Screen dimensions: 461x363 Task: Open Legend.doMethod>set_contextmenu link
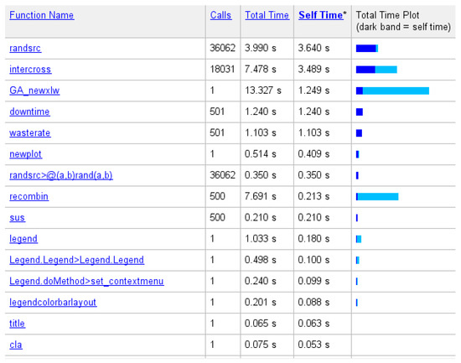[86, 281]
